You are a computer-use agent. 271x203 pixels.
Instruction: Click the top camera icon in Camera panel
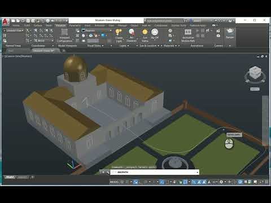coord(218,30)
